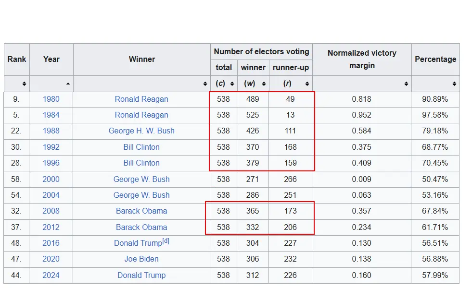Screen dimensions: 472x288
Task: Open Ronald Reagan link in 1984 row
Action: (x=141, y=115)
